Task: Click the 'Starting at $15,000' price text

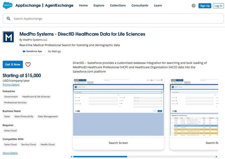Action: click(22, 75)
